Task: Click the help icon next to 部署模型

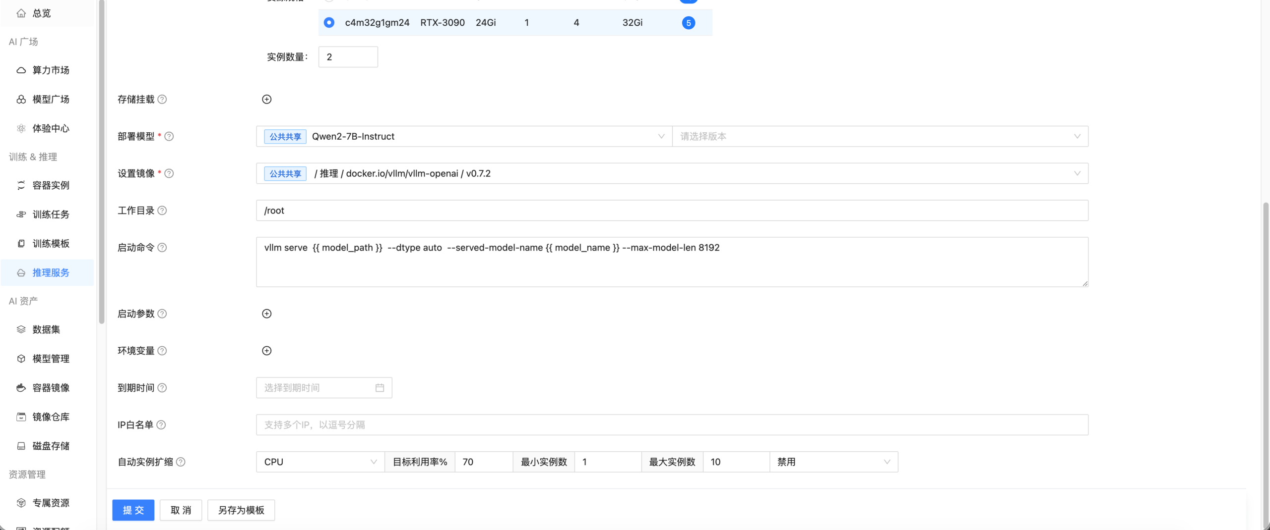Action: [x=169, y=137]
